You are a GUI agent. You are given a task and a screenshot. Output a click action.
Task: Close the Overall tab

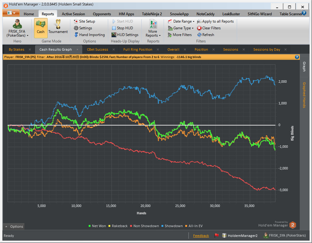coord(185,49)
